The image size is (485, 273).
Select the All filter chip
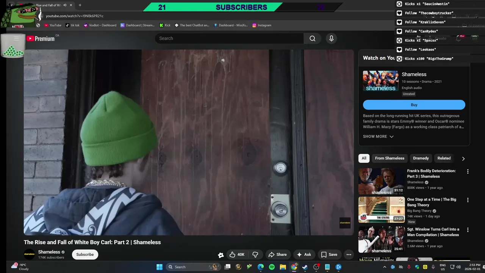(364, 158)
